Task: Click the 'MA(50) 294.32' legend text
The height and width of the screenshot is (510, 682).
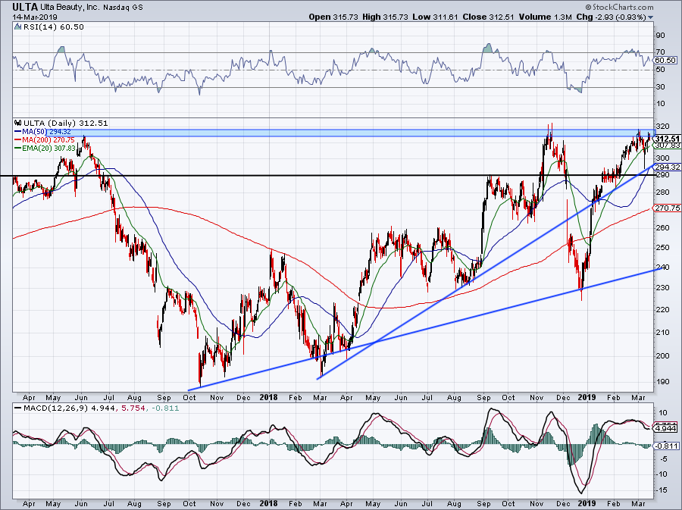Action: click(46, 131)
